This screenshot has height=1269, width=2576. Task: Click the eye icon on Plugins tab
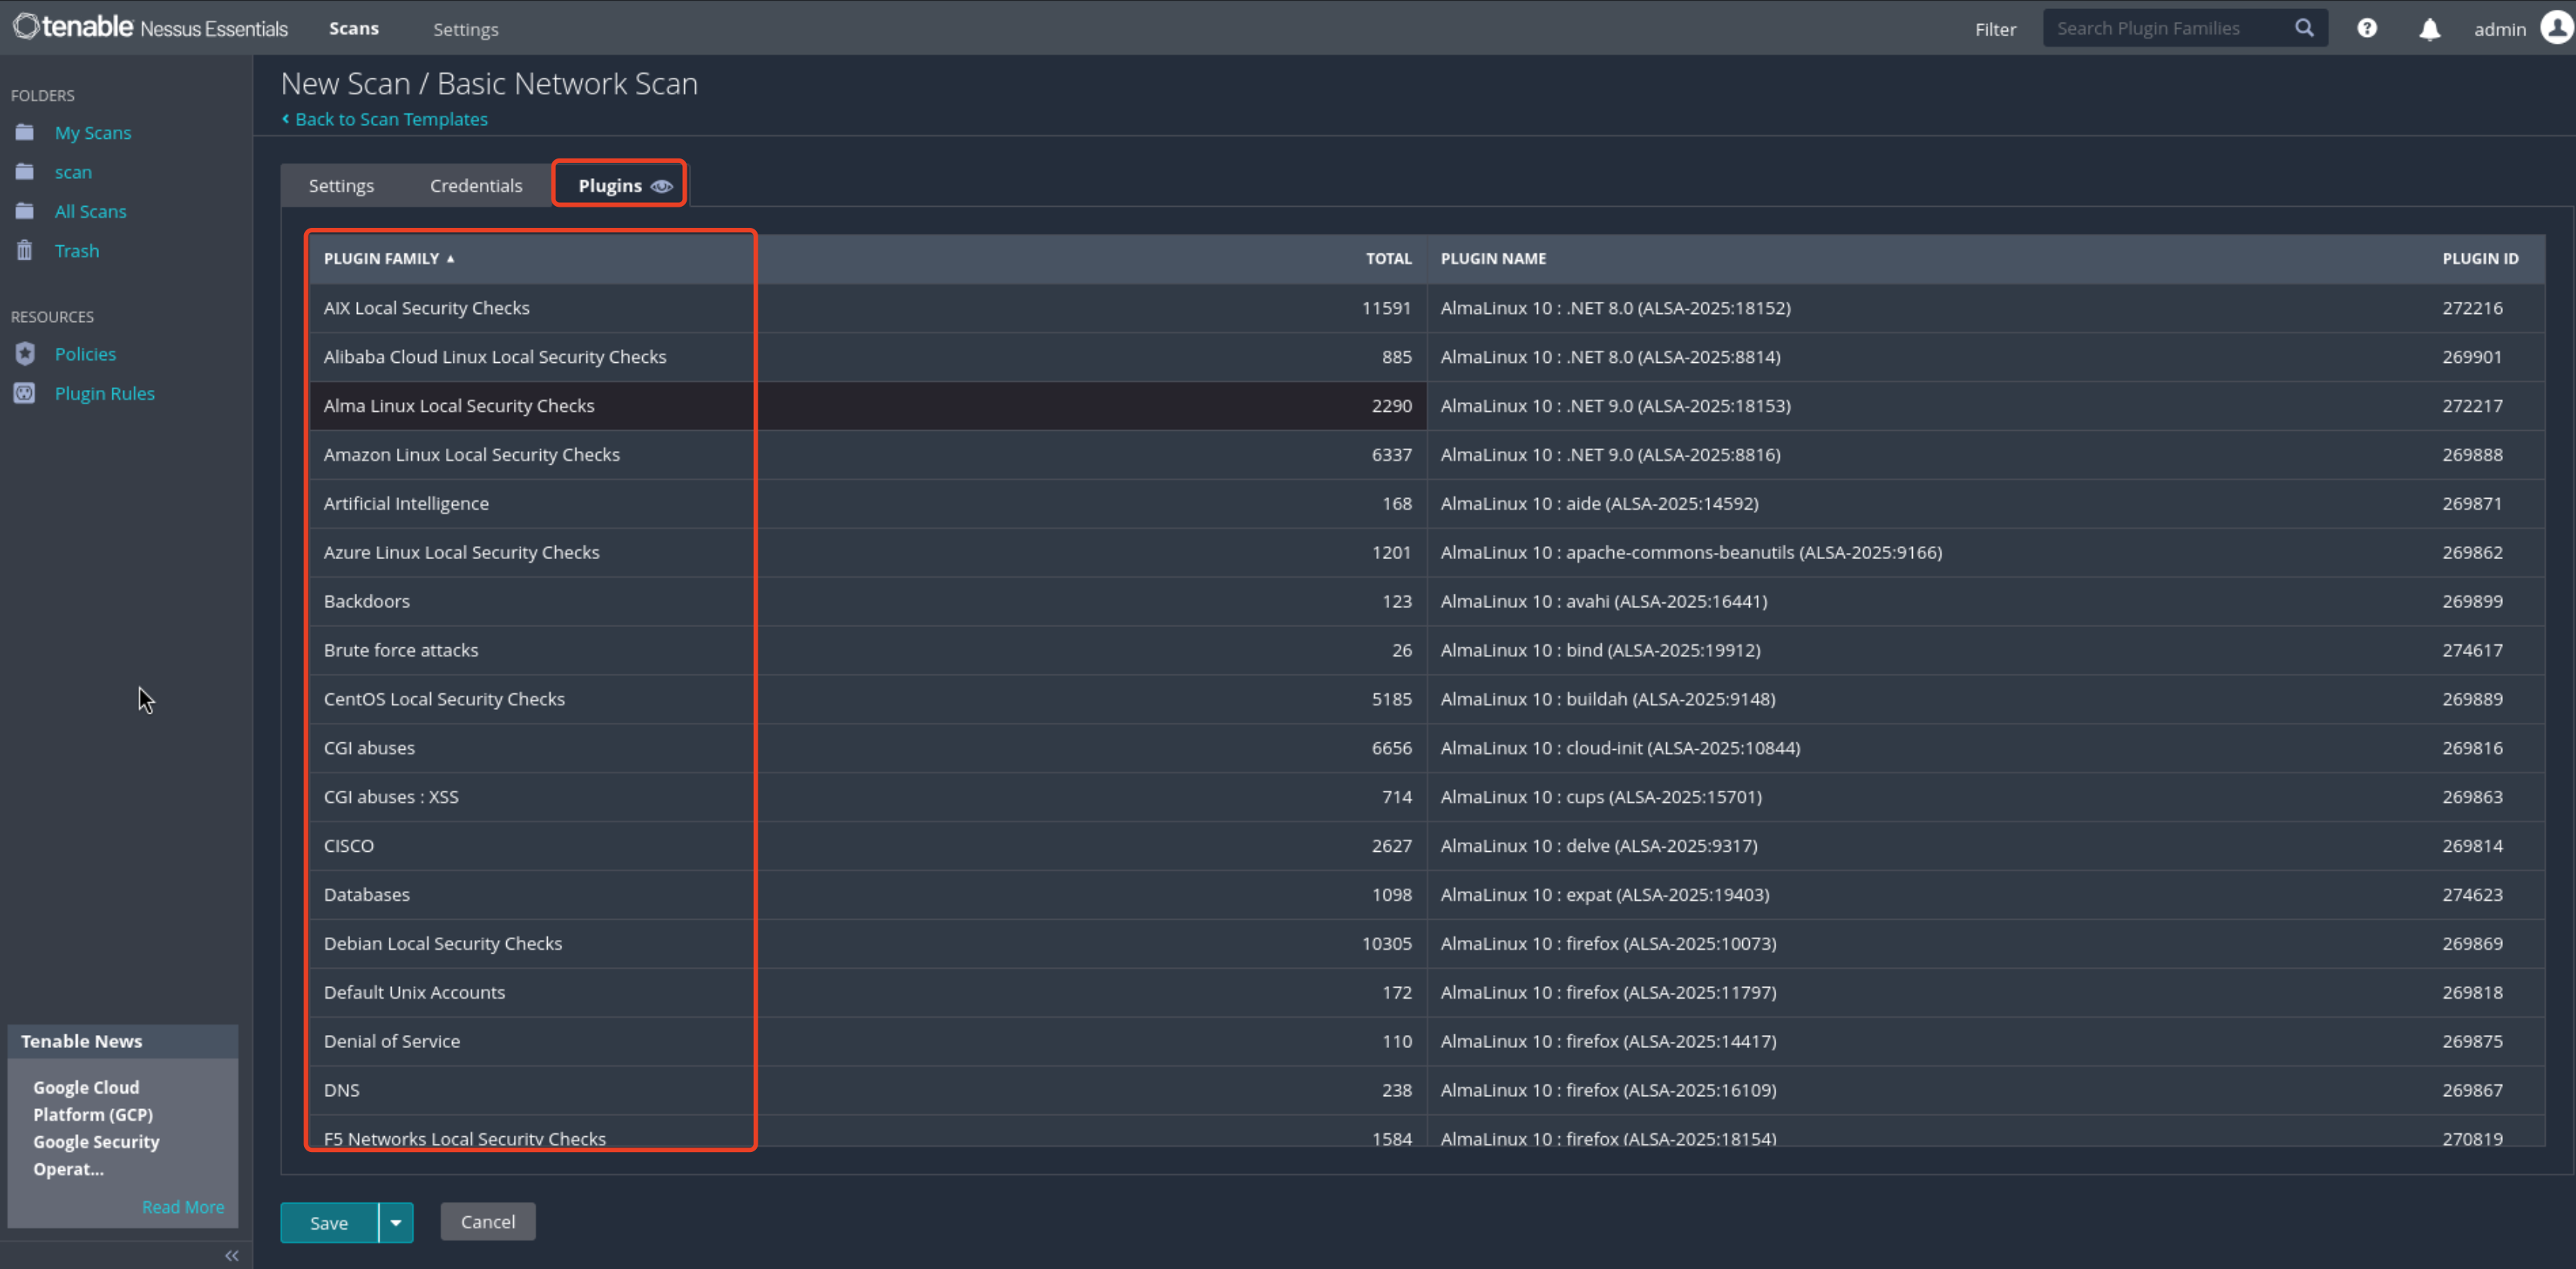click(661, 186)
